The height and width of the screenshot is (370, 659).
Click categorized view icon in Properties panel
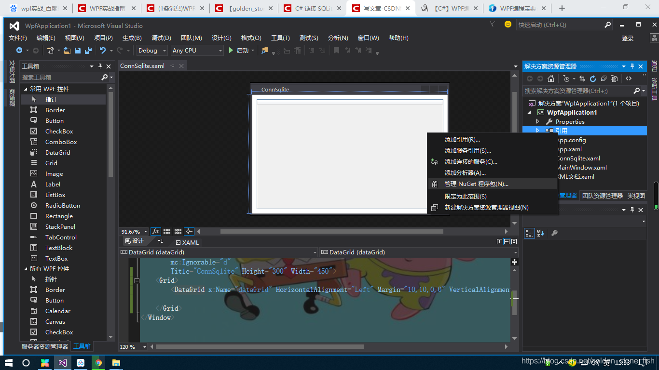[529, 233]
